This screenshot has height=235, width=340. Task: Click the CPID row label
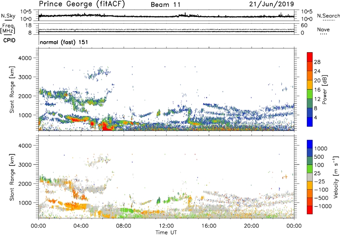(9, 40)
